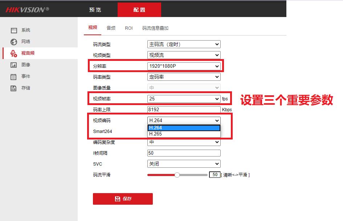
Task: Open the 码流类型 dropdown
Action: pyautogui.click(x=184, y=44)
